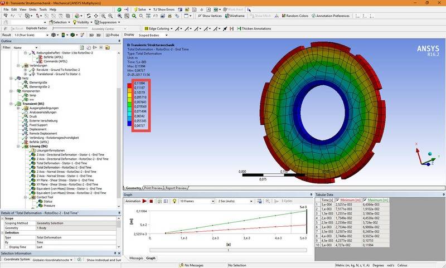Click the light bulb icon in Graph toolbar
Image resolution: width=446 pixels, height=268 pixels.
pyautogui.click(x=174, y=201)
